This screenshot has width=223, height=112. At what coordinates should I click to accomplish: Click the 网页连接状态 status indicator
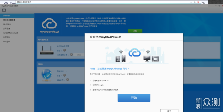72,54
